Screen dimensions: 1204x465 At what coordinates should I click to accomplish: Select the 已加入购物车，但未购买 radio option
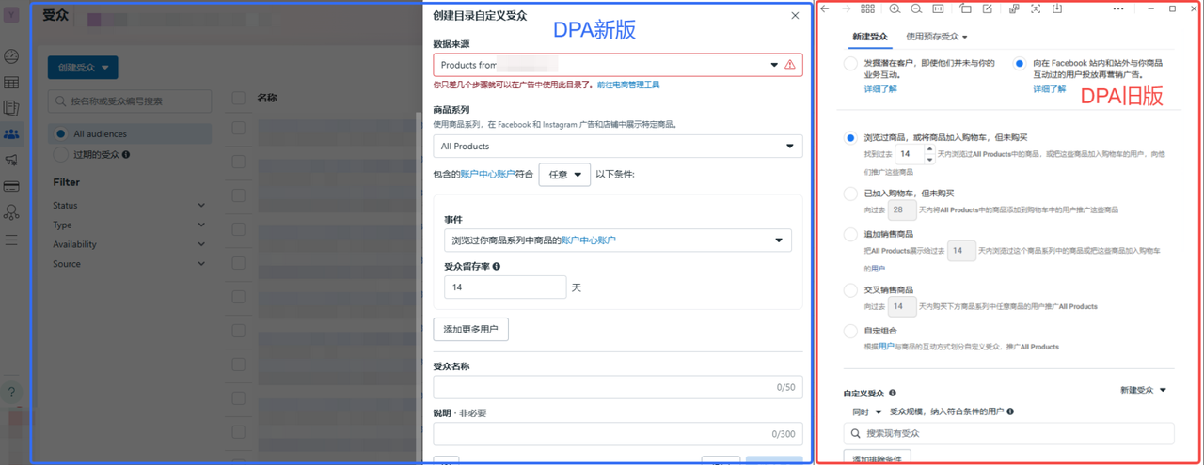[x=850, y=194]
